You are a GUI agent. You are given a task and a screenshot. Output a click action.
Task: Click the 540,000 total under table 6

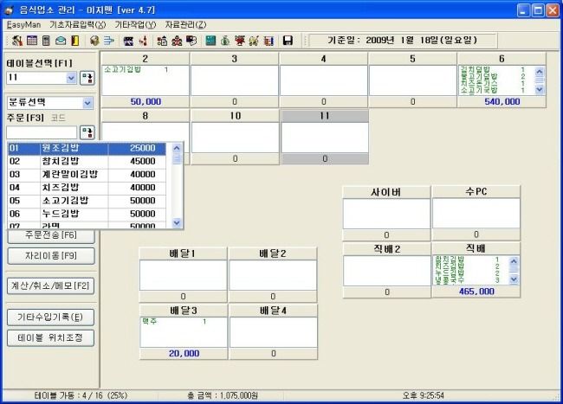tap(502, 102)
